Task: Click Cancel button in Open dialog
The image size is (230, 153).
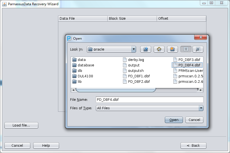Action: 194,120
